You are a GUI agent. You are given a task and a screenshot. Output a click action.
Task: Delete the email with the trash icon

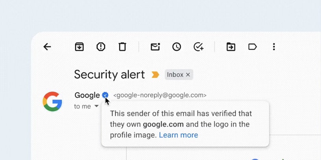[x=122, y=47]
